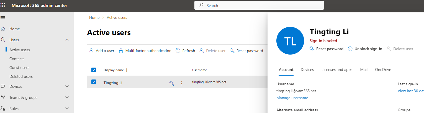Click the toolbar Delete user icon

(x=202, y=51)
